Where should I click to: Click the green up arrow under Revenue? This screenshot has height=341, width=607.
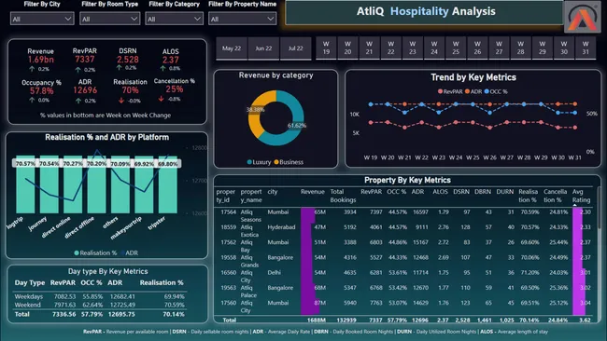[x=32, y=69]
